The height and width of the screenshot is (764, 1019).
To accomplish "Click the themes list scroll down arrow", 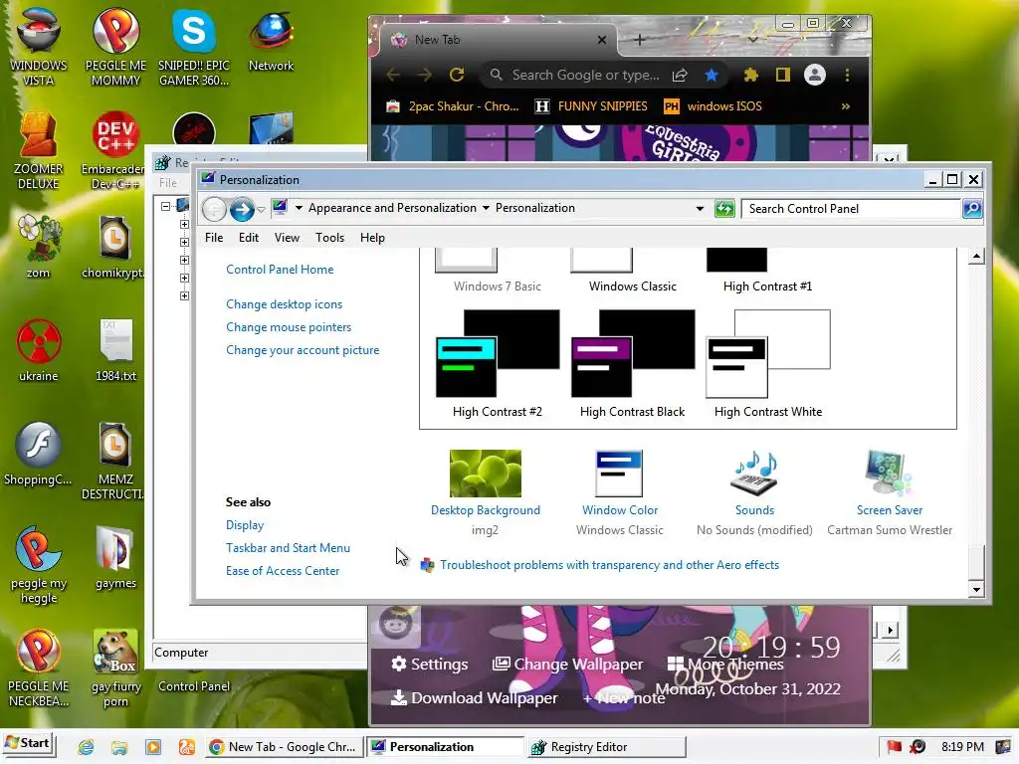I will coord(976,589).
